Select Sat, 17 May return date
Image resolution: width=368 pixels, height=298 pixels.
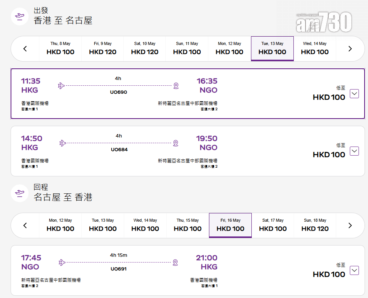coord(273,225)
